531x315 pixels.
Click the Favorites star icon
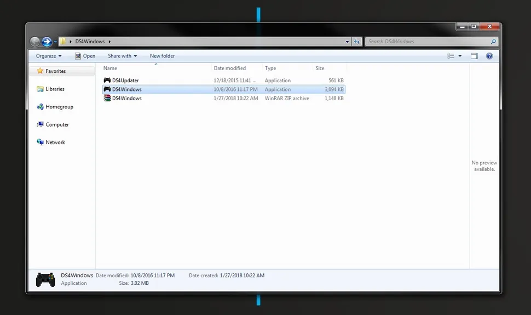point(40,71)
